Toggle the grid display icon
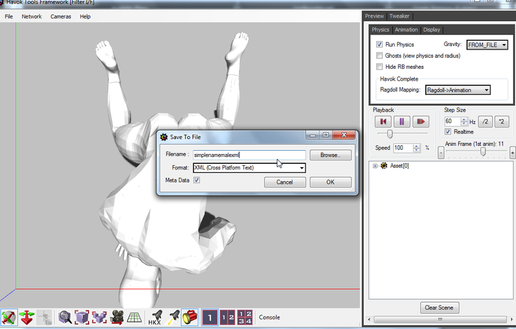Screen dimensions: 516x329 pos(134,317)
